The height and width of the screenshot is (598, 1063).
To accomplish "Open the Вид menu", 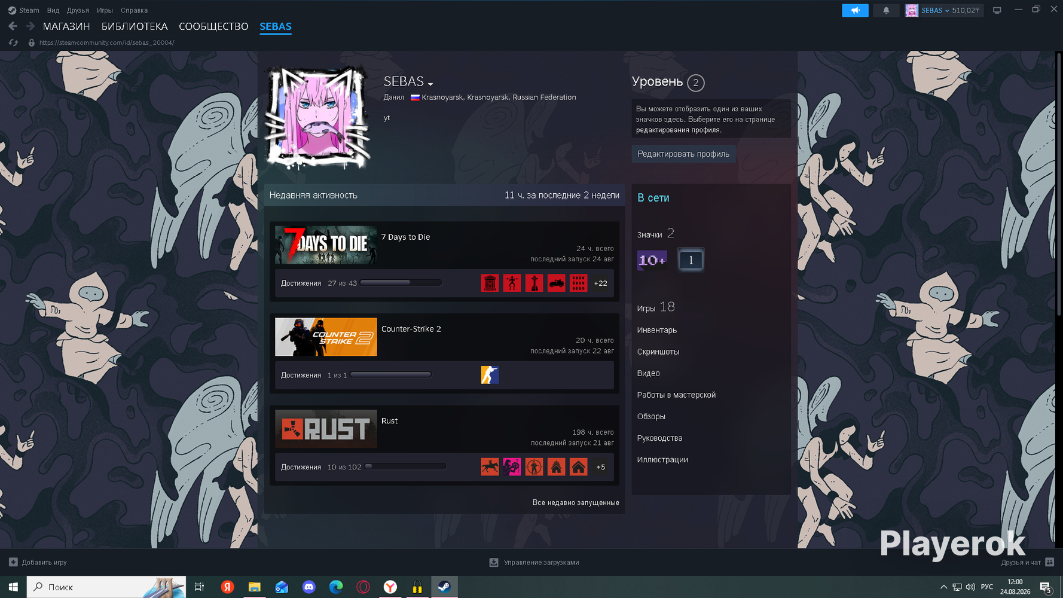I will [53, 10].
